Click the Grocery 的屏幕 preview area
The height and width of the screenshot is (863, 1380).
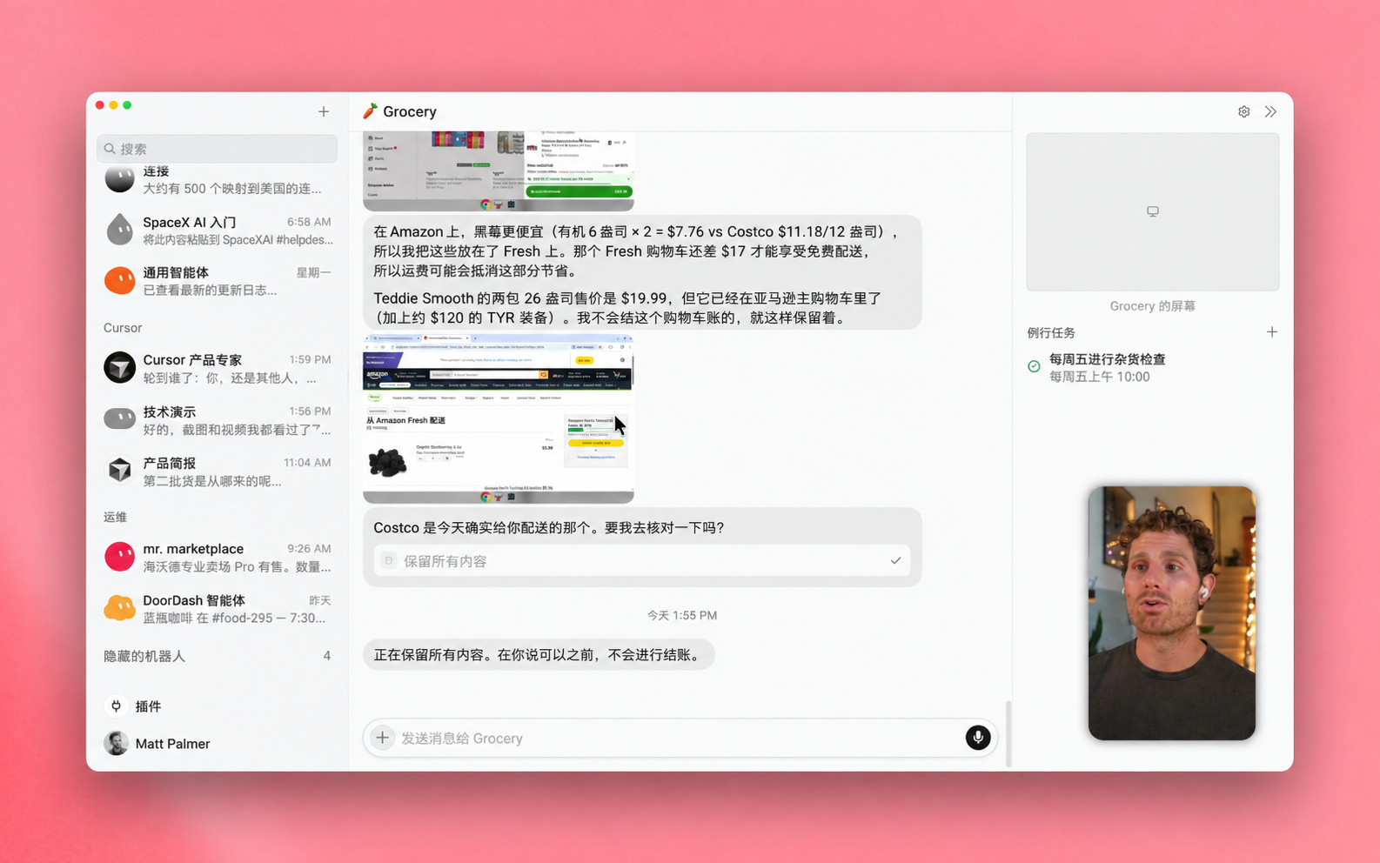(x=1153, y=211)
